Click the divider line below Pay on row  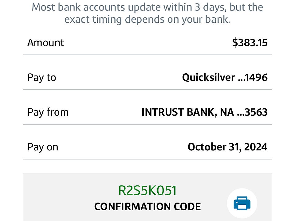147,159
